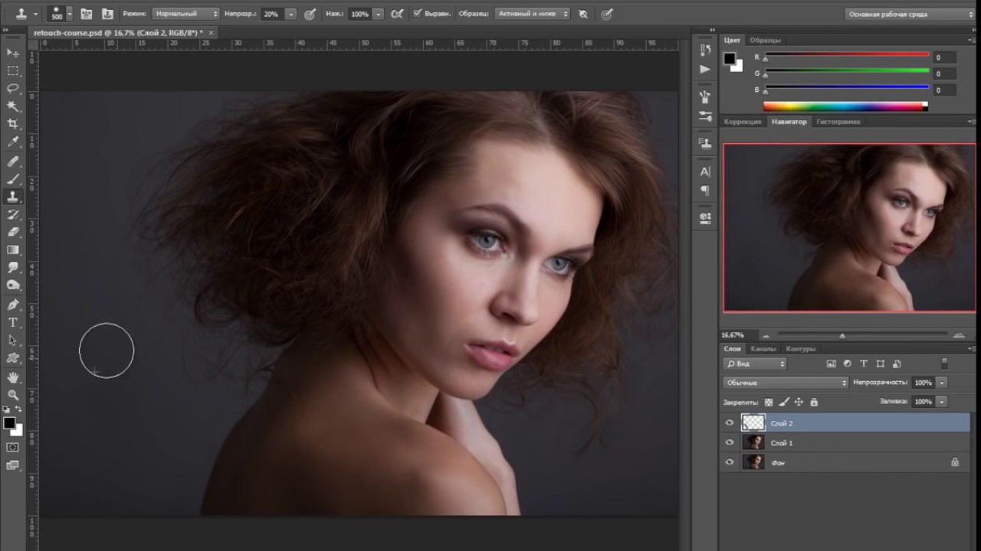Pick the Crop tool
This screenshot has height=551, width=981.
coord(13,124)
